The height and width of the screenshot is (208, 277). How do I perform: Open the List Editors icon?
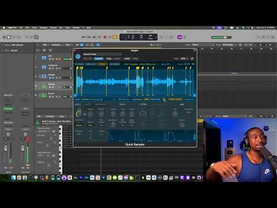coord(259,37)
